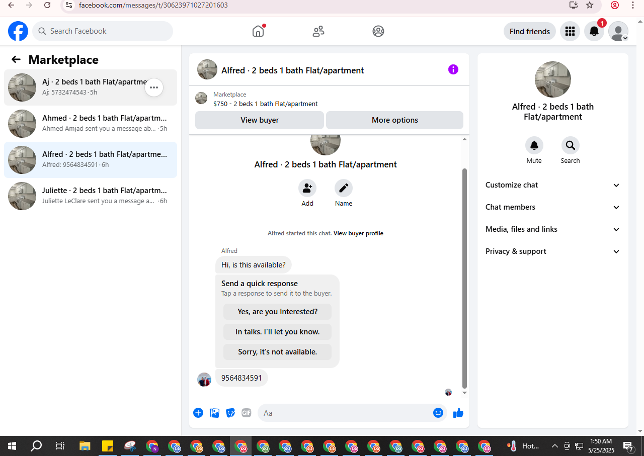The image size is (644, 456).
Task: Click the $750 listing title under Marketplace
Action: (x=266, y=104)
